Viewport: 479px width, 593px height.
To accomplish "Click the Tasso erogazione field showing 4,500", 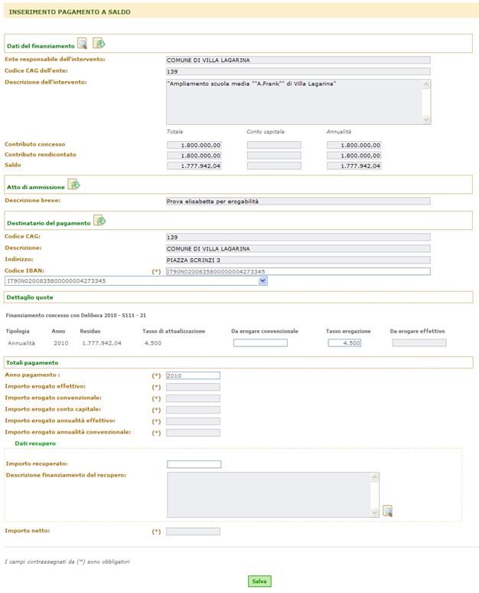I will point(344,343).
